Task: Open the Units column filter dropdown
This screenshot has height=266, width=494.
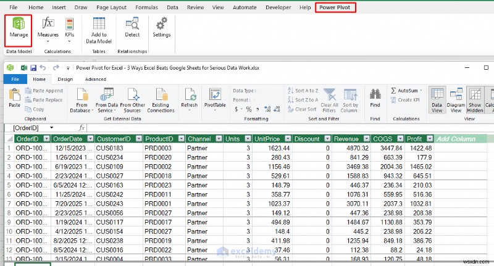Action: [248, 139]
